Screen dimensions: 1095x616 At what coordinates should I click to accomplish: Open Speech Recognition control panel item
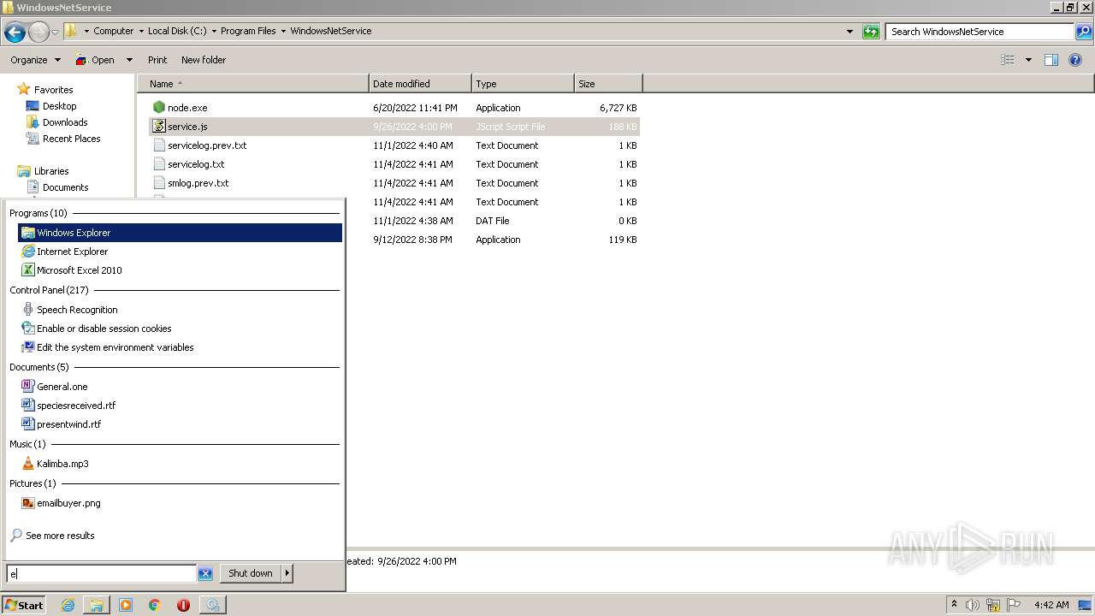pyautogui.click(x=180, y=310)
